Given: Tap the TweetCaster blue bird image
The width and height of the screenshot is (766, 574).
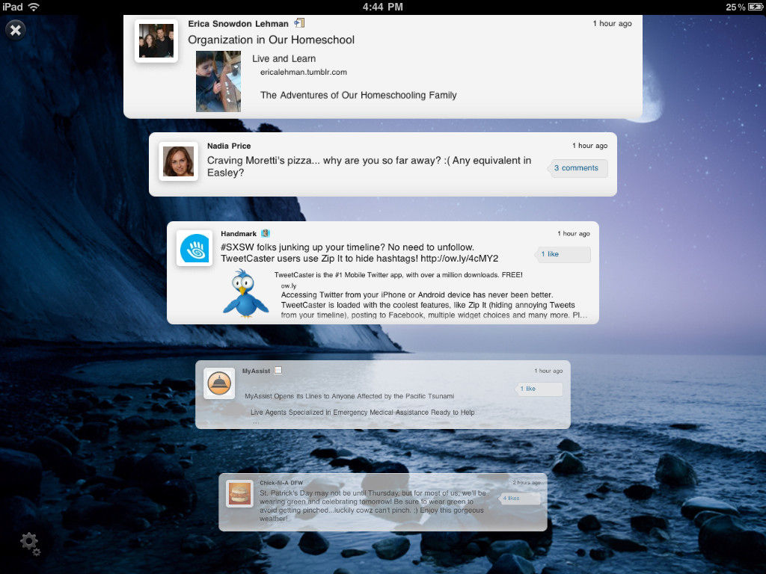Looking at the screenshot, I should pos(245,294).
